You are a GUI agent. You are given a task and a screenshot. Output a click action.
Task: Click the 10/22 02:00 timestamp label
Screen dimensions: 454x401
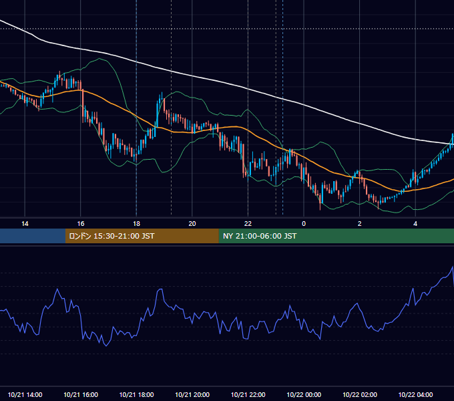point(360,394)
